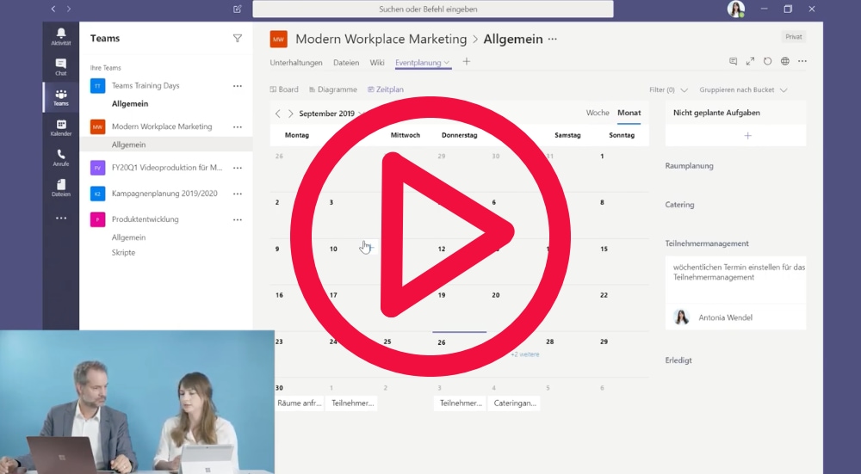
Task: Select FY20Q1 Videoproduktion team
Action: pos(167,168)
